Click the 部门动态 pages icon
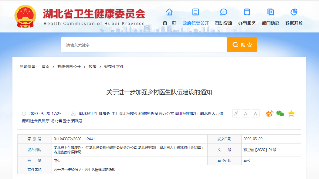The height and width of the screenshot is (179, 319). point(270,12)
